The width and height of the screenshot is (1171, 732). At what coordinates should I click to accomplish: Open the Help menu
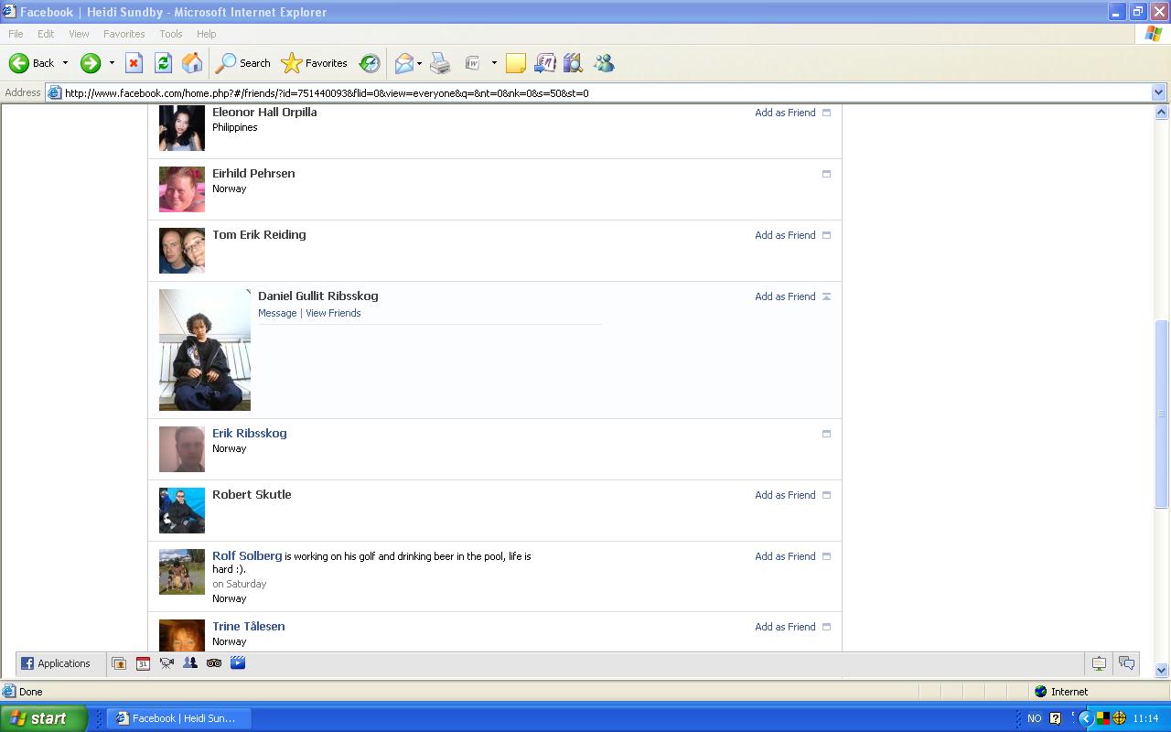(206, 34)
